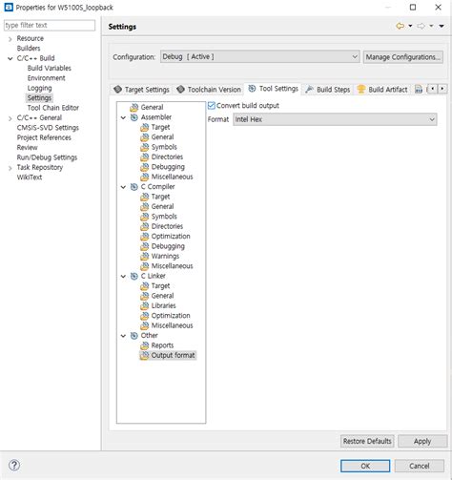Viewport: 452px width, 480px height.
Task: Click icon beside C Compiler Optimization
Action: [x=145, y=237]
